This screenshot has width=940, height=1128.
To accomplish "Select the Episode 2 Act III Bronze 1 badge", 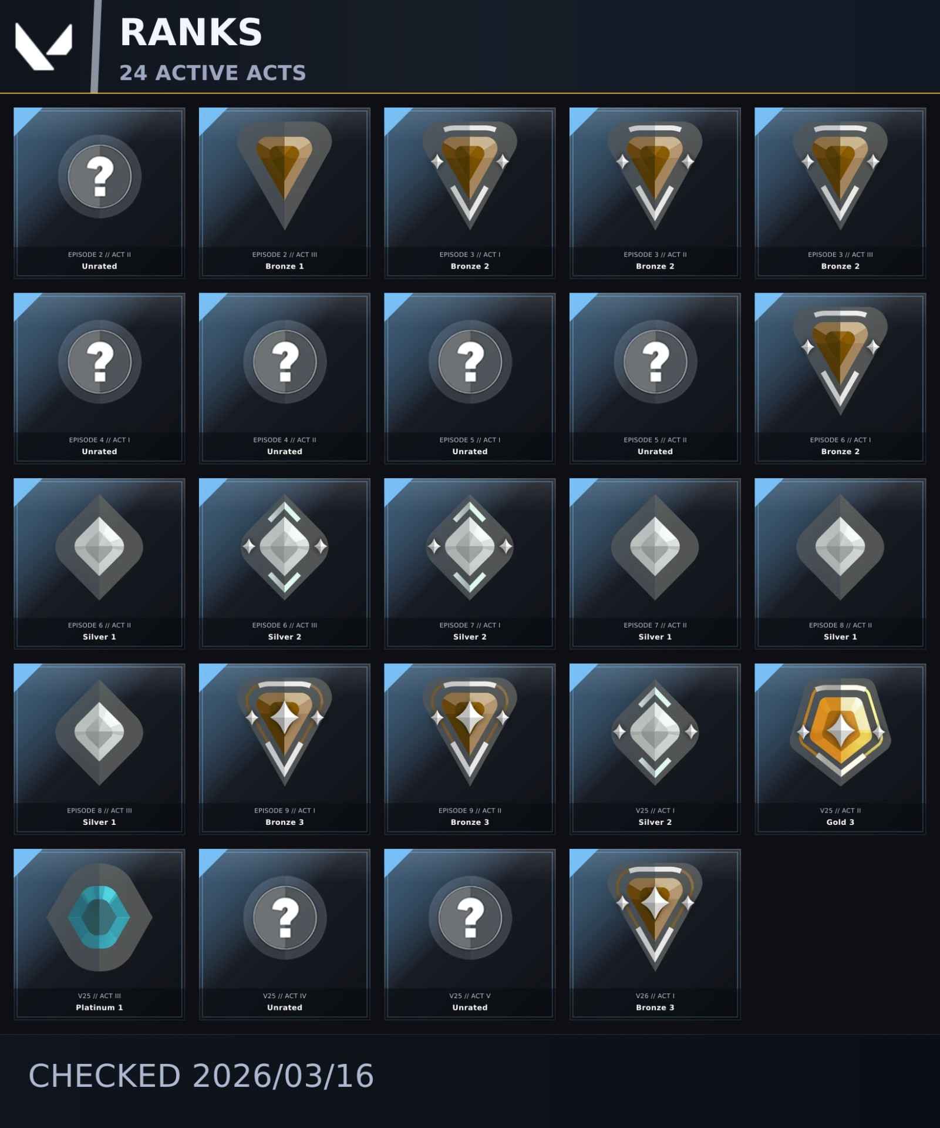I will pyautogui.click(x=284, y=176).
